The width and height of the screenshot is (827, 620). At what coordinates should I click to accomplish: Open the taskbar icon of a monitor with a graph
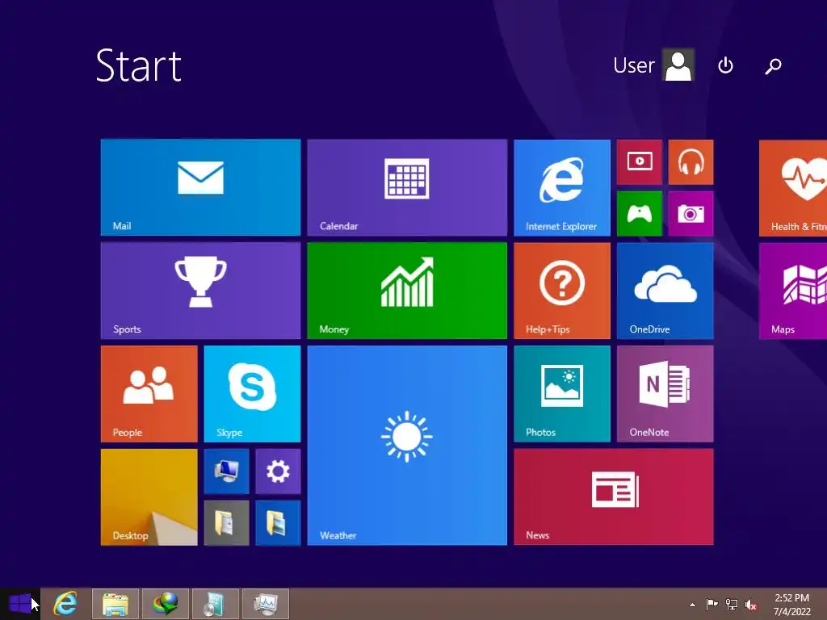click(265, 604)
